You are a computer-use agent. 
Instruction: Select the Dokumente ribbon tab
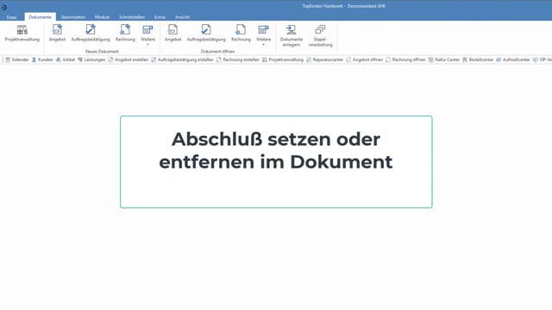[41, 17]
